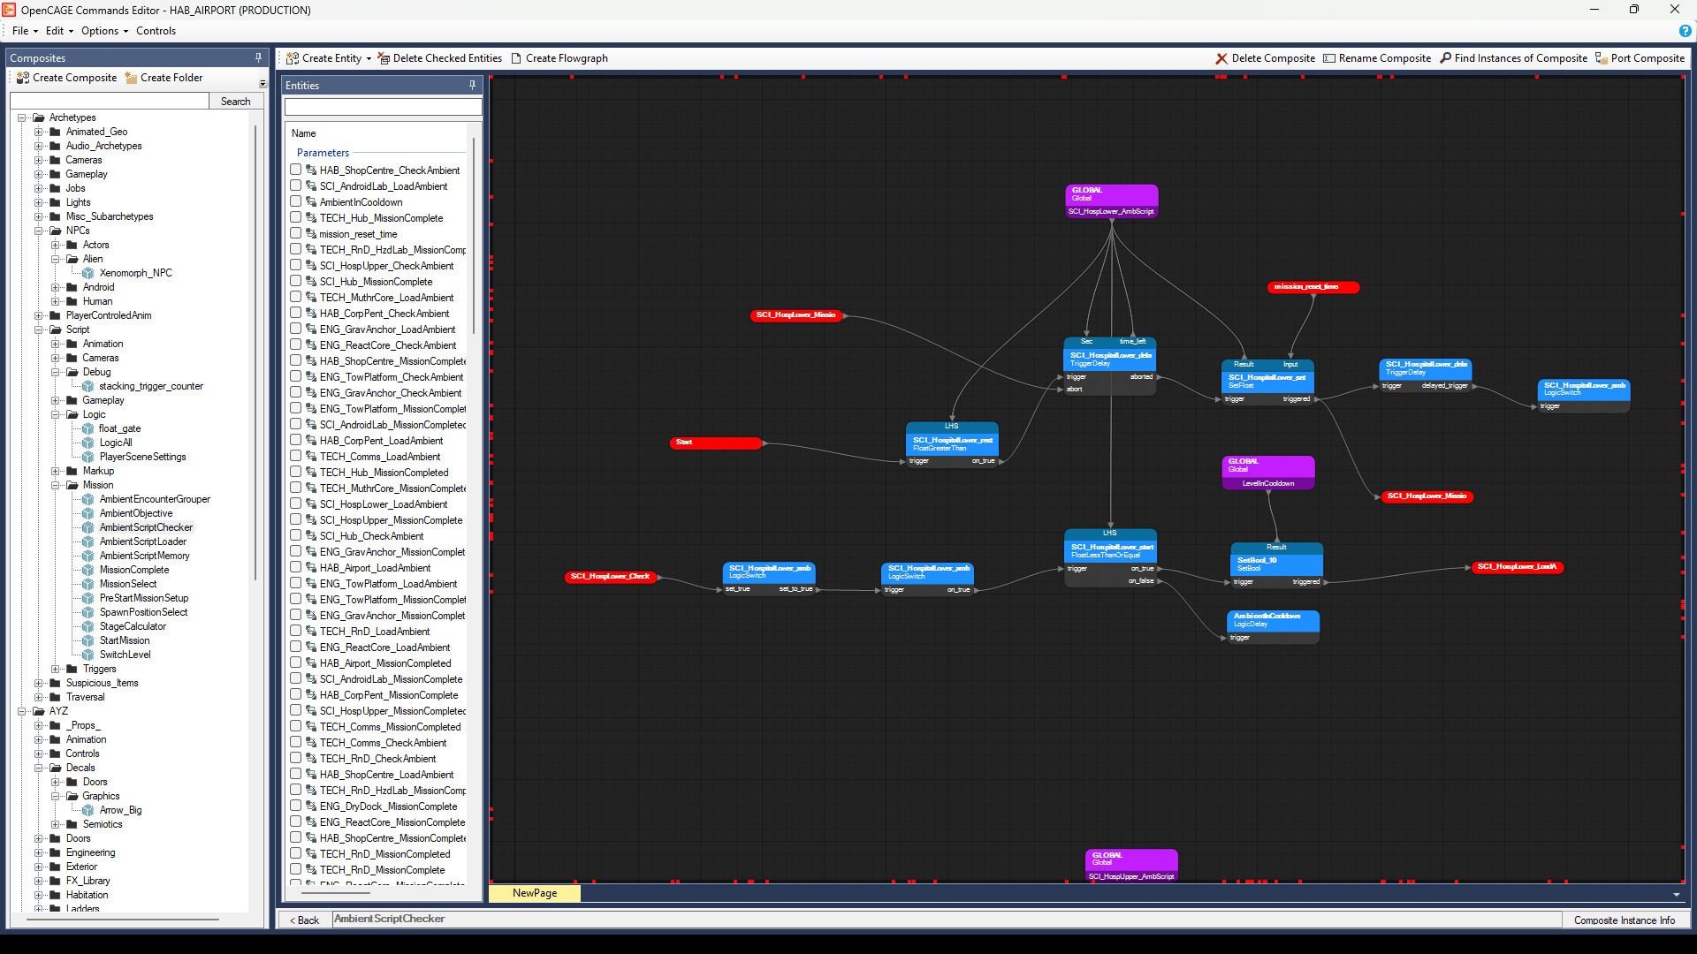Select the Create Flowgraph toolbar icon
1697x954 pixels.
517,58
